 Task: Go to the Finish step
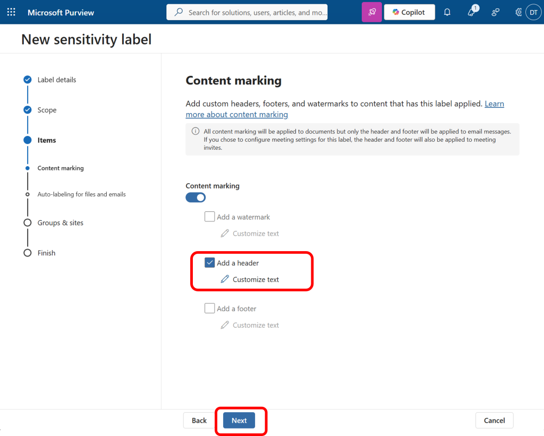46,253
